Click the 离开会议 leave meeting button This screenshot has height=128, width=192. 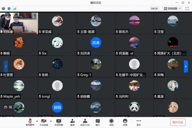click(178, 122)
